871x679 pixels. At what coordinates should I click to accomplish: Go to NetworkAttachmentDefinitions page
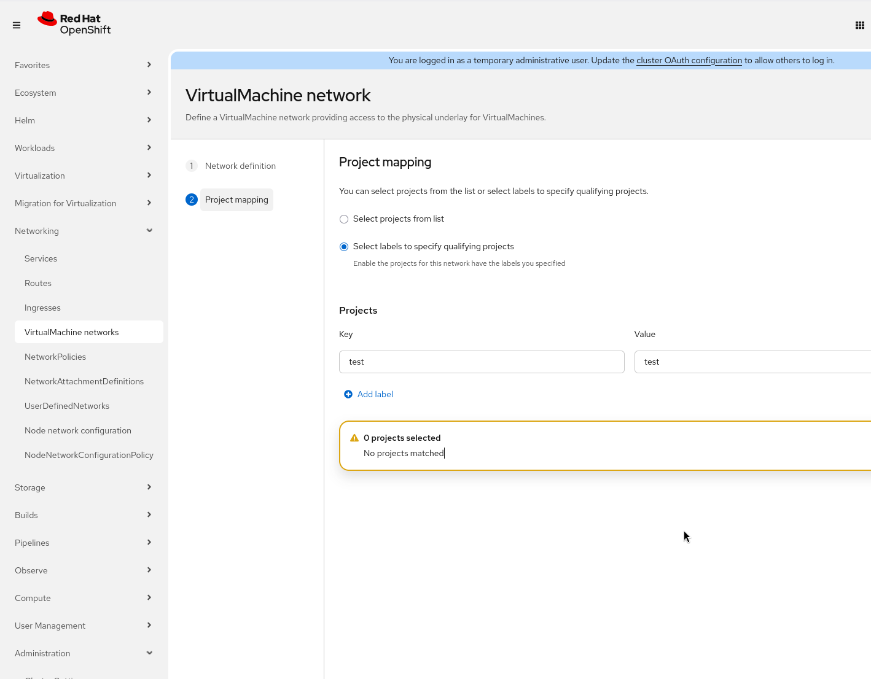coord(84,381)
